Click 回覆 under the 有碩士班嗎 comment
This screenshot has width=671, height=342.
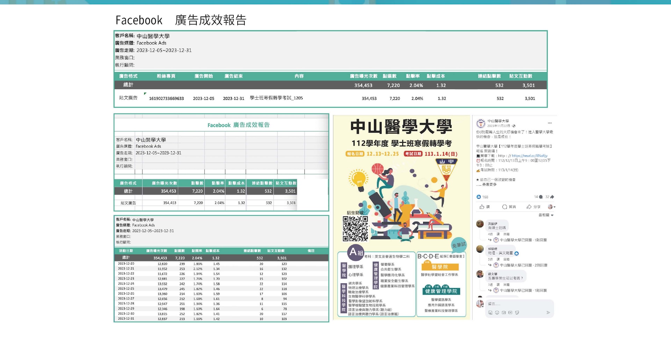pos(506,234)
